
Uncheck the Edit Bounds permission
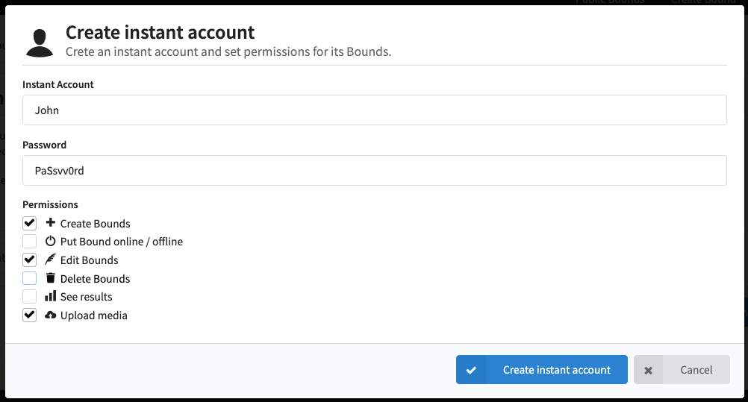point(29,260)
